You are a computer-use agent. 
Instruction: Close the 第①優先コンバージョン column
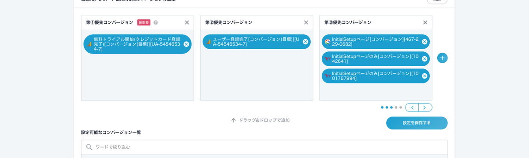[187, 22]
